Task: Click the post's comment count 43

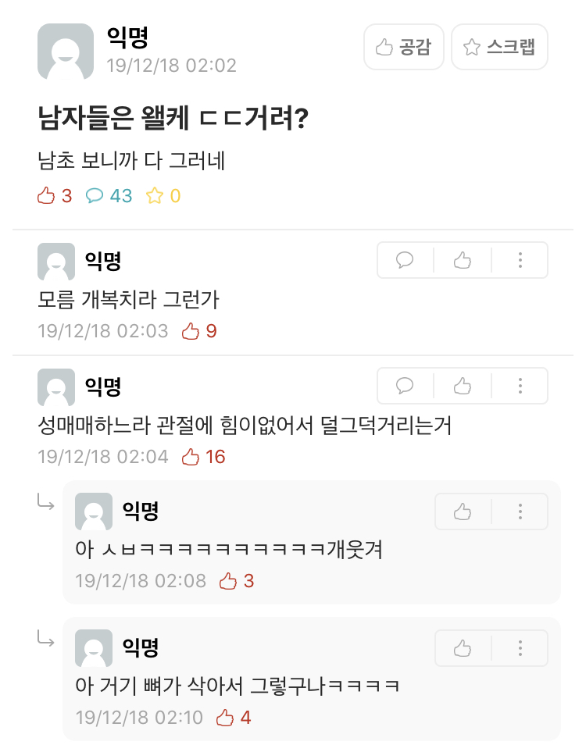Action: coord(109,196)
